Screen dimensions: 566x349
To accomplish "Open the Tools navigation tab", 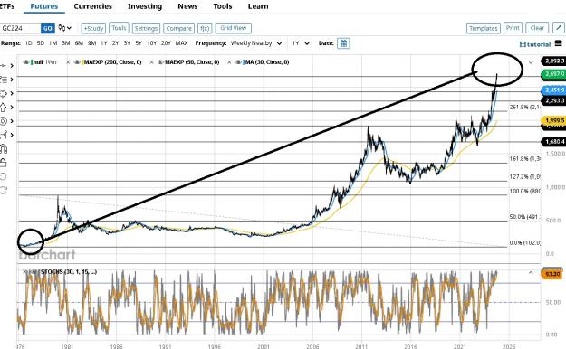I will tap(223, 6).
